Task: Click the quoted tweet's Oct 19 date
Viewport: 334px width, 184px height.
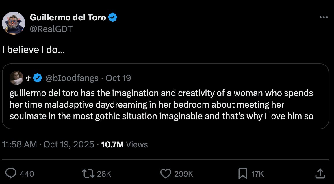Action: click(x=118, y=78)
